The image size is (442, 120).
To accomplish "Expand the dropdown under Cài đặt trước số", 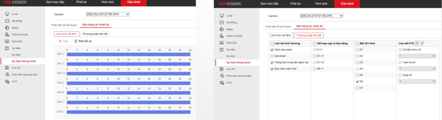I will coord(417,56).
